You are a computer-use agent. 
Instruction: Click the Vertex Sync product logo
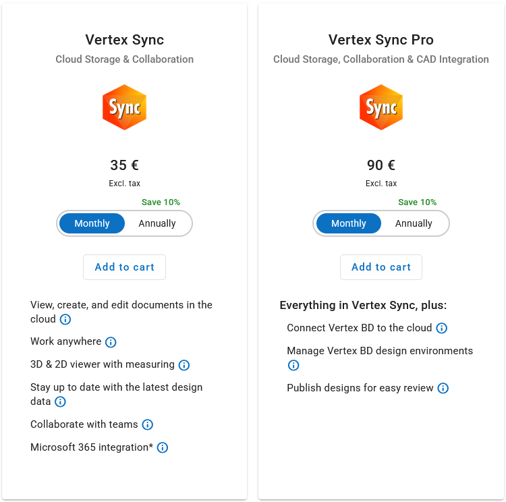(124, 107)
